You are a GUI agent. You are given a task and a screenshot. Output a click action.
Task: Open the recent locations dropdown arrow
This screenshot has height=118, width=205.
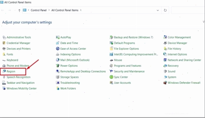[15, 10]
